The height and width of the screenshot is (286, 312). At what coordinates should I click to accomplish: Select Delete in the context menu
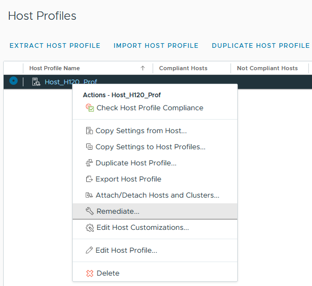point(155,273)
